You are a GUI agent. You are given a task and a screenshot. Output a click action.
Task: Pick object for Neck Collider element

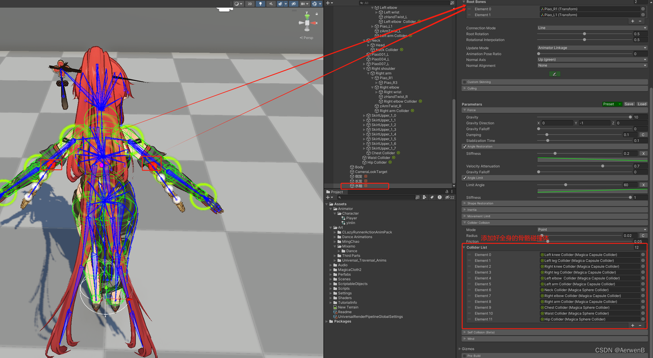pos(643,290)
